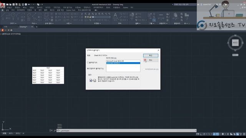Click the command line input showing _pastespec
Image resolution: width=246 pixels, height=138 pixels.
126,130
